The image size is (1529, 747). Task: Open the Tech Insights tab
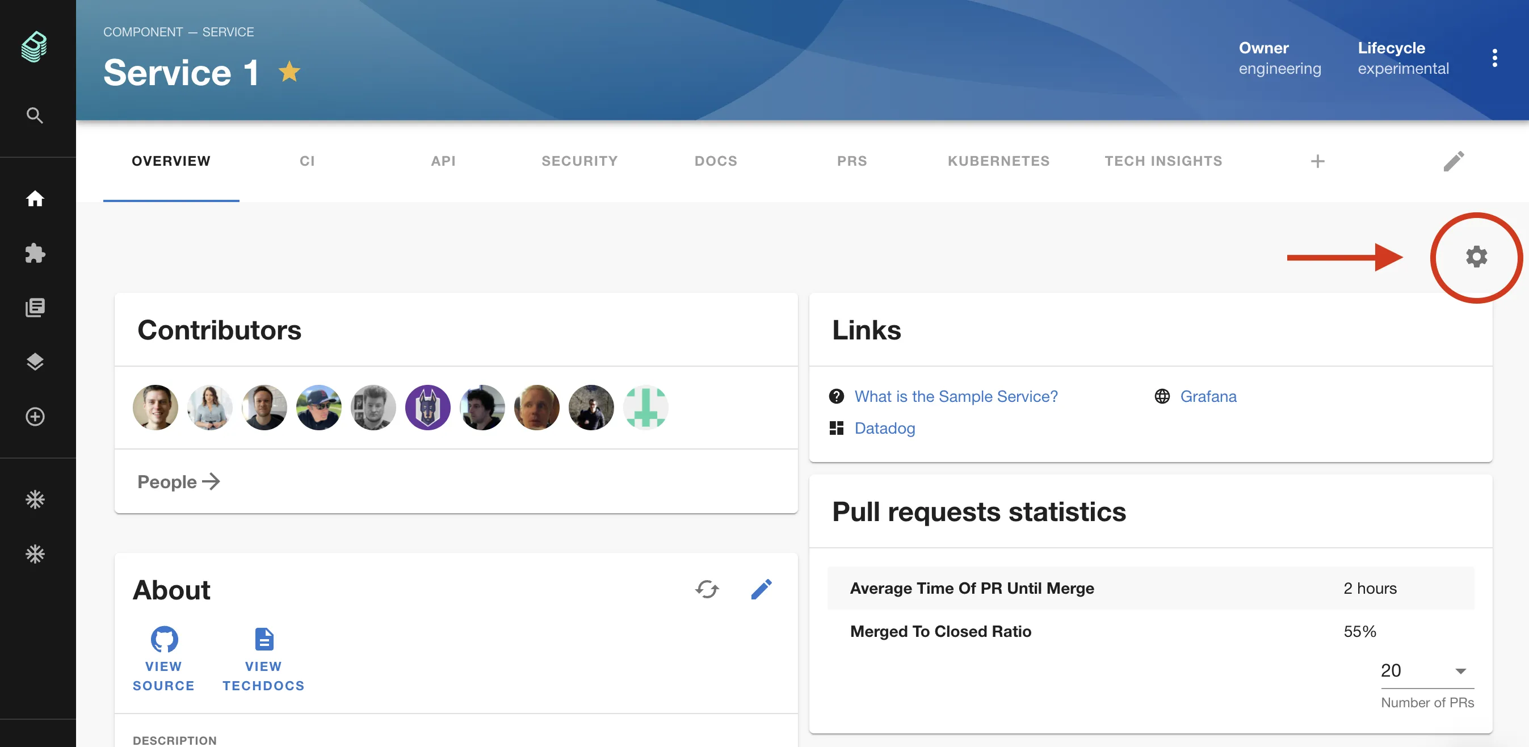tap(1163, 161)
